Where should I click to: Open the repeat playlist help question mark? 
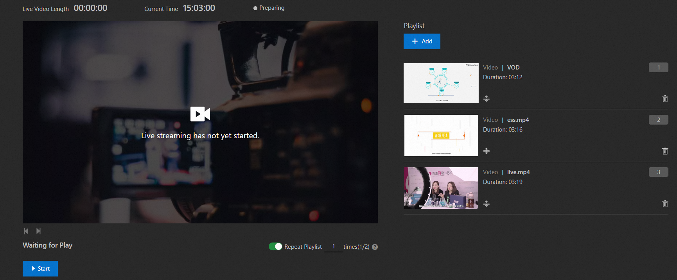[x=375, y=247]
